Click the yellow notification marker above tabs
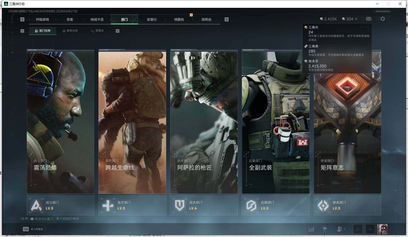This screenshot has height=237, width=408. pos(191,15)
